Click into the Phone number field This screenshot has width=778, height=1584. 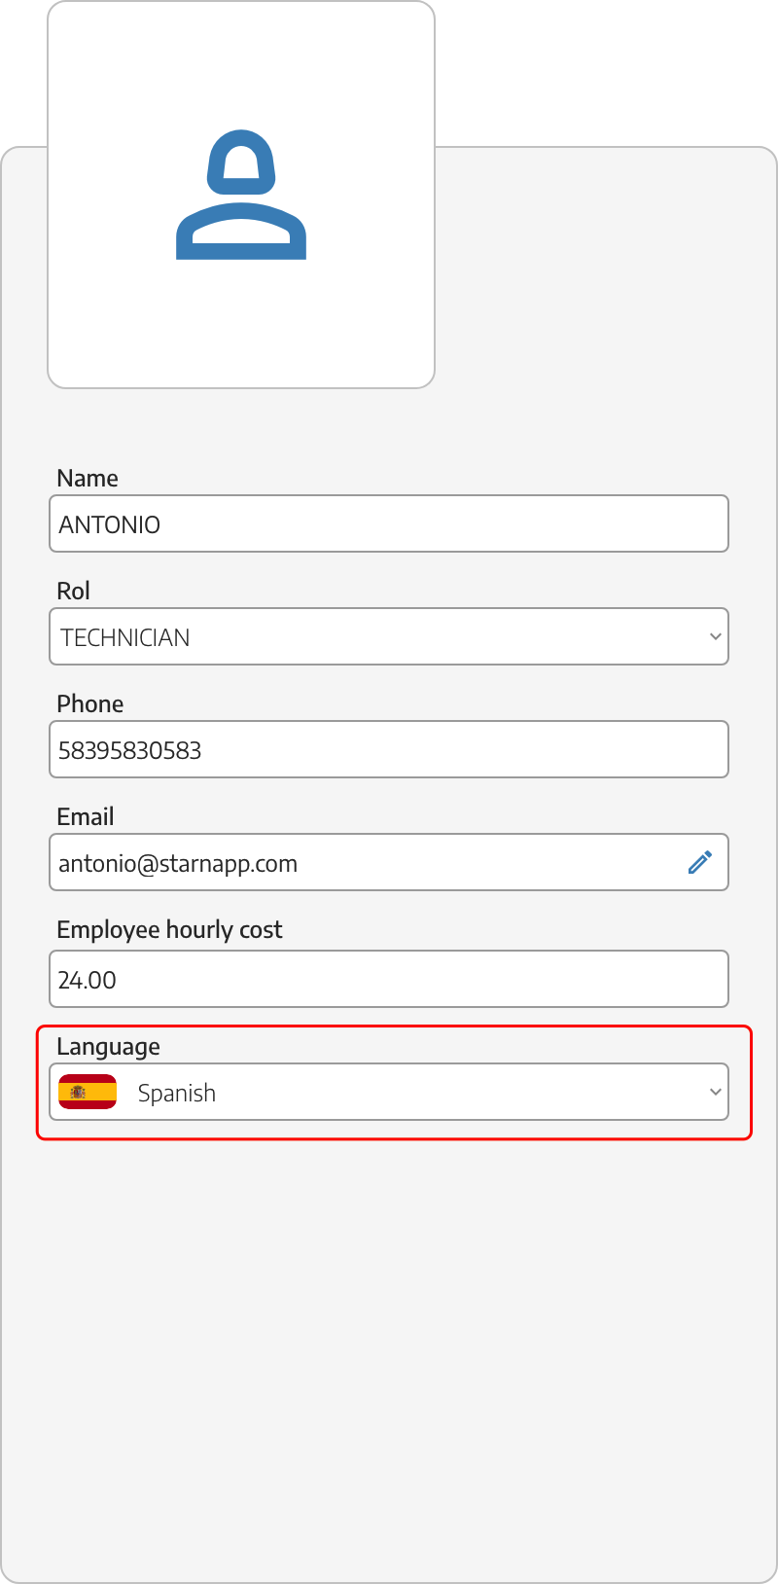pyautogui.click(x=389, y=749)
